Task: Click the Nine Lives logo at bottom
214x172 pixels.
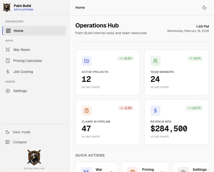Action: coord(34,157)
